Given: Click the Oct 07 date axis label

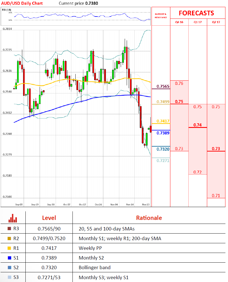Looking at the screenshot, I should click(x=67, y=205).
